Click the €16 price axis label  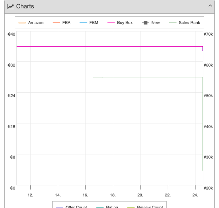(x=12, y=127)
